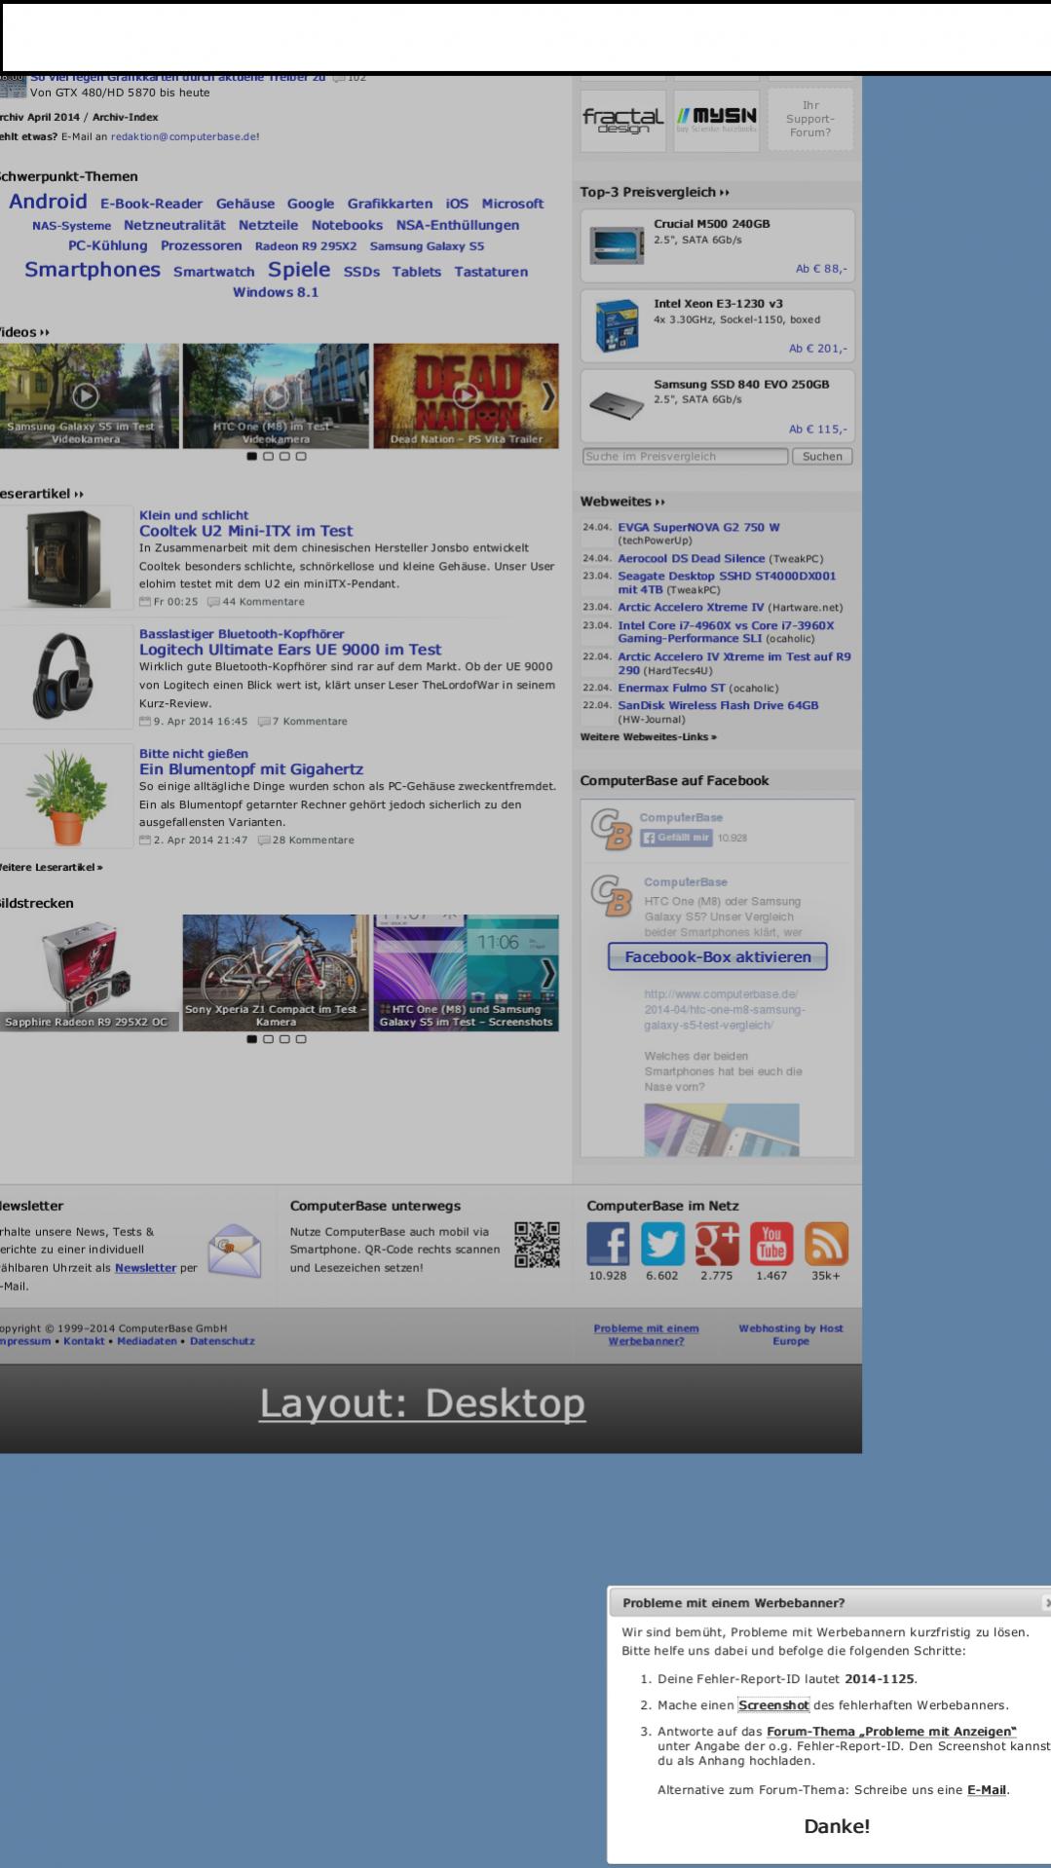
Task: Open the Android topic tag
Action: pyautogui.click(x=48, y=202)
